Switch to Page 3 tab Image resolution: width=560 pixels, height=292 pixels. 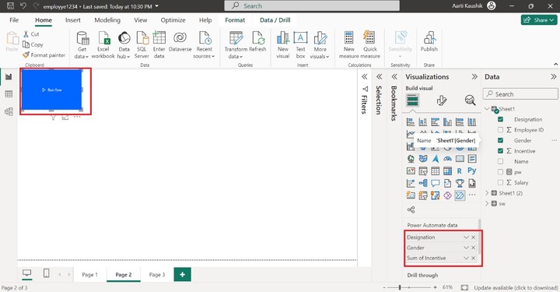[x=157, y=275]
